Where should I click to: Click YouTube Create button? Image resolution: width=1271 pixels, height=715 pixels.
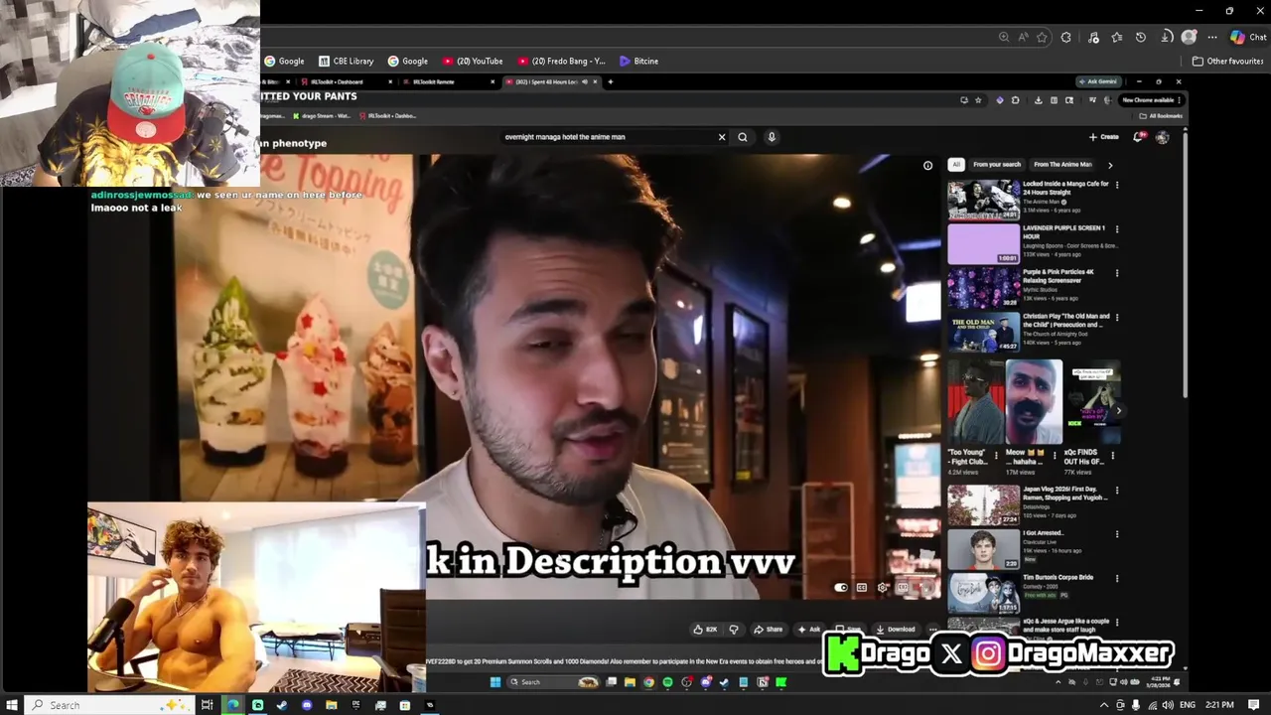(1103, 137)
